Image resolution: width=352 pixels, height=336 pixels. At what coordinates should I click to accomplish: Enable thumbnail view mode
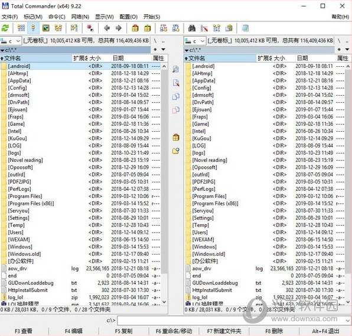pos(45,28)
